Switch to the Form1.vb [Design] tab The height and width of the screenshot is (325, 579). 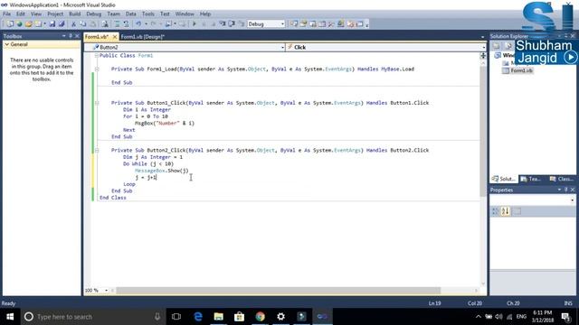click(x=143, y=37)
